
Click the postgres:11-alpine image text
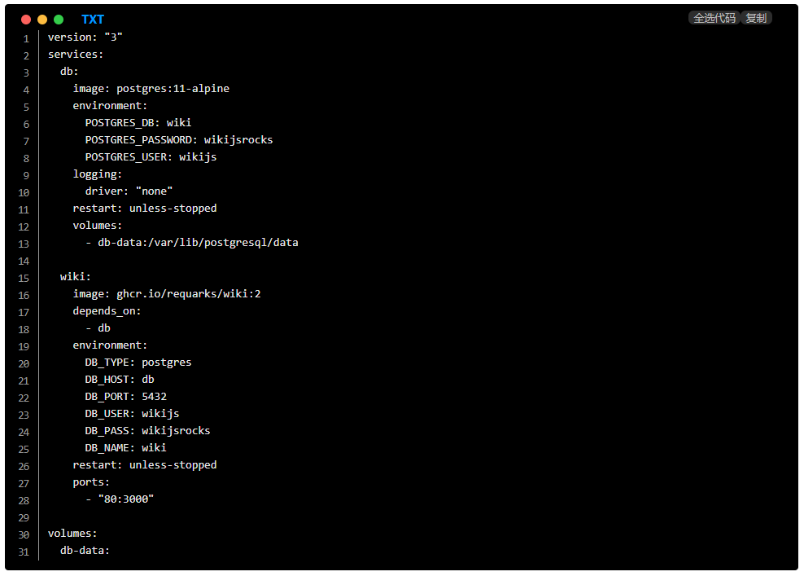coord(173,89)
